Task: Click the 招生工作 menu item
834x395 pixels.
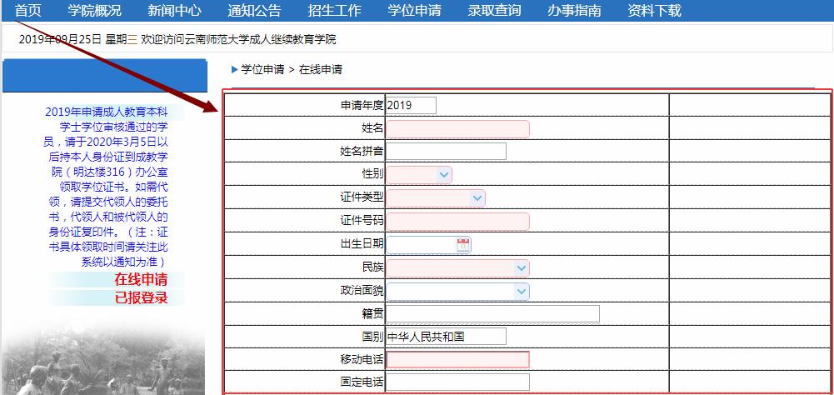Action: [x=335, y=10]
